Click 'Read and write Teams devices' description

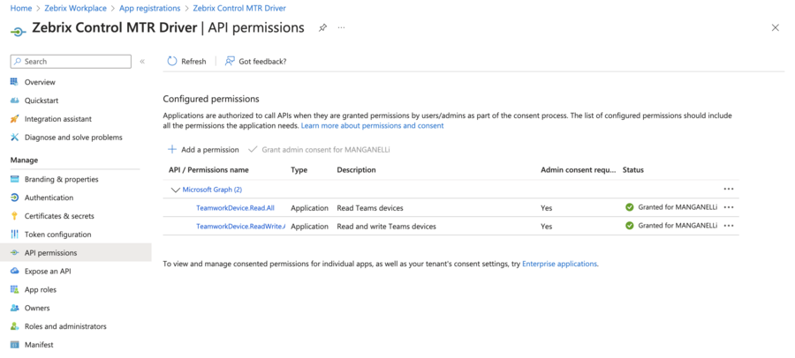click(386, 227)
